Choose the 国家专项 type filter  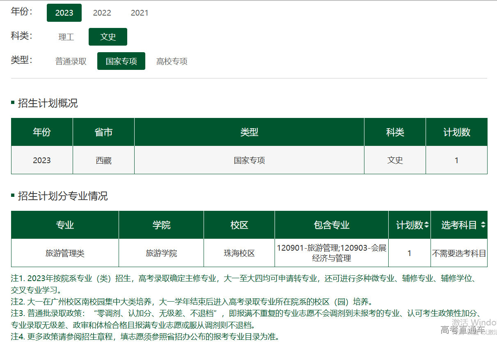121,62
